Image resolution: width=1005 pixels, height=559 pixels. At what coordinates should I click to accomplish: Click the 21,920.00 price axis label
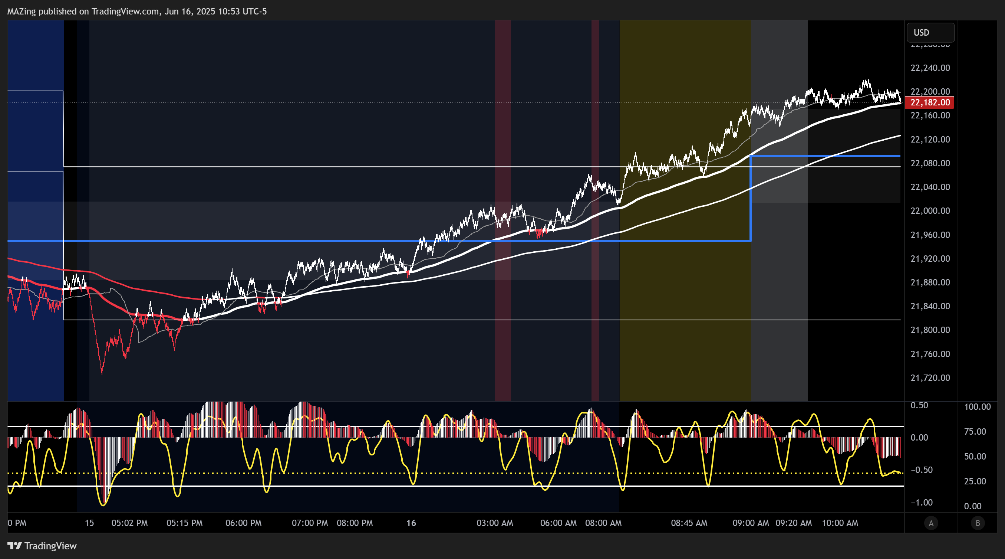pos(930,258)
